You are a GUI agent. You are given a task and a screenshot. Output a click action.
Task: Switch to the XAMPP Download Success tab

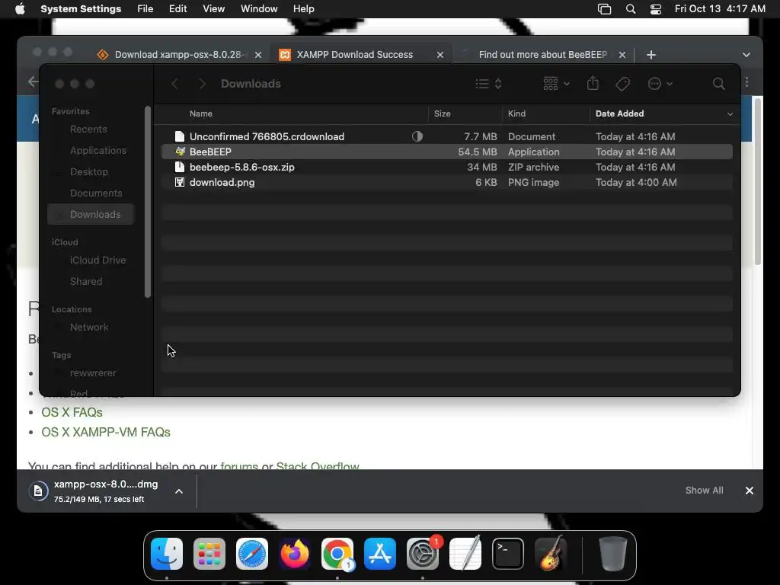(361, 55)
